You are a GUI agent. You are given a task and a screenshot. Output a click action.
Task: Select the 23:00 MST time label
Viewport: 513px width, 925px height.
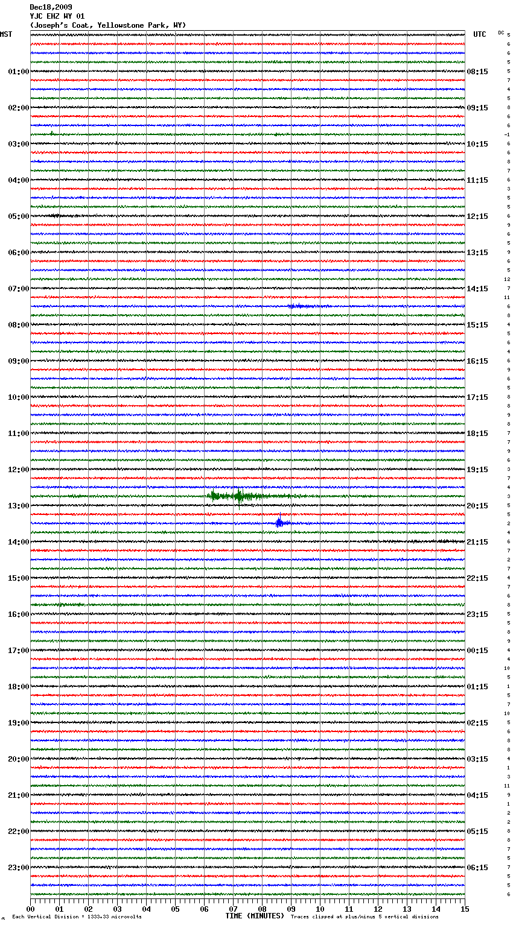[18, 868]
